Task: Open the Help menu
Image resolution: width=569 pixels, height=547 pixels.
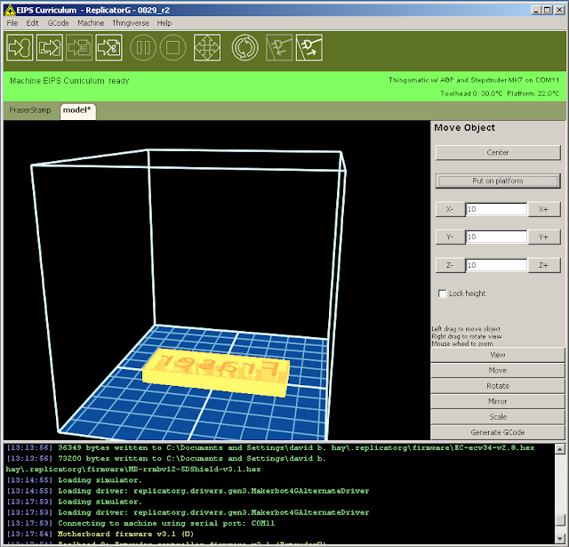Action: point(164,23)
